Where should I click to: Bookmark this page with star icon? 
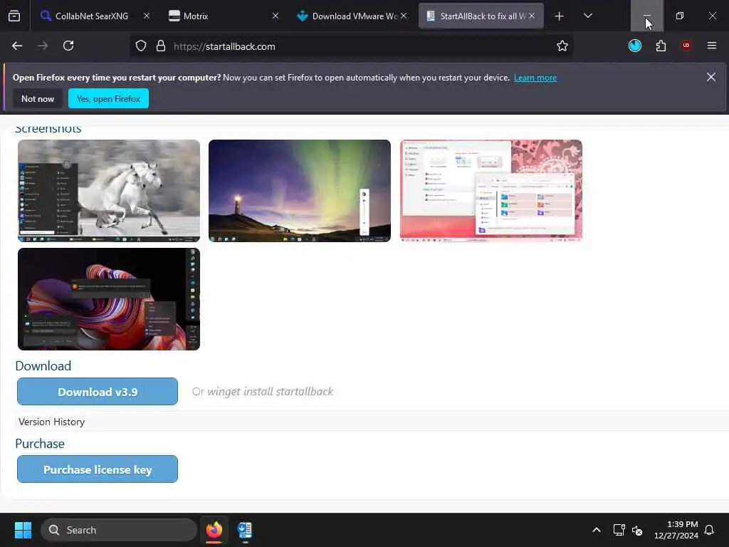(x=562, y=46)
